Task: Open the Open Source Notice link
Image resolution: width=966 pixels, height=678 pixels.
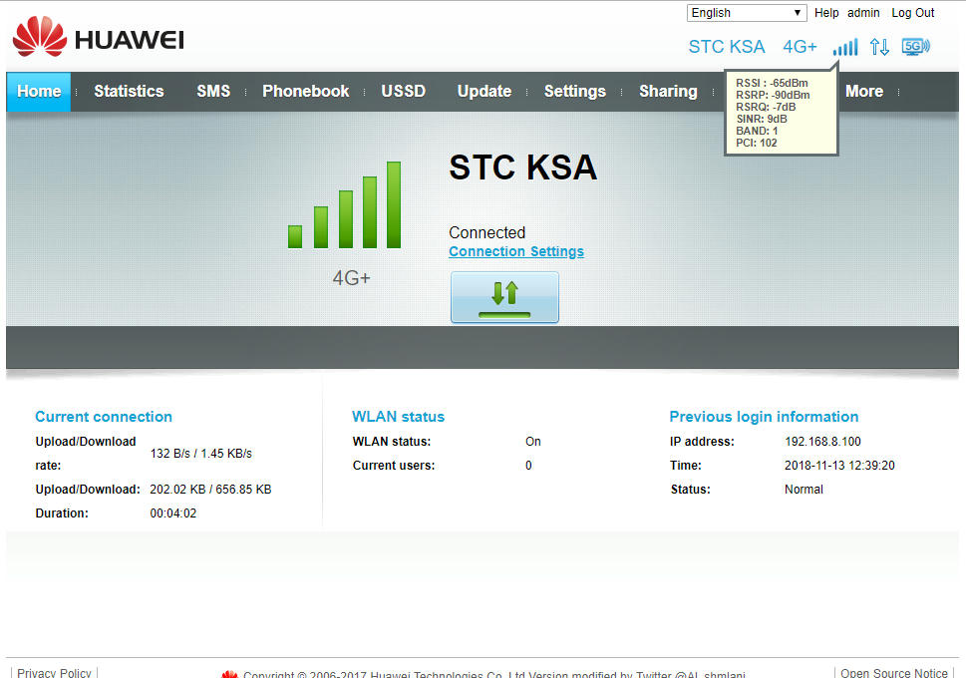Action: (x=894, y=673)
